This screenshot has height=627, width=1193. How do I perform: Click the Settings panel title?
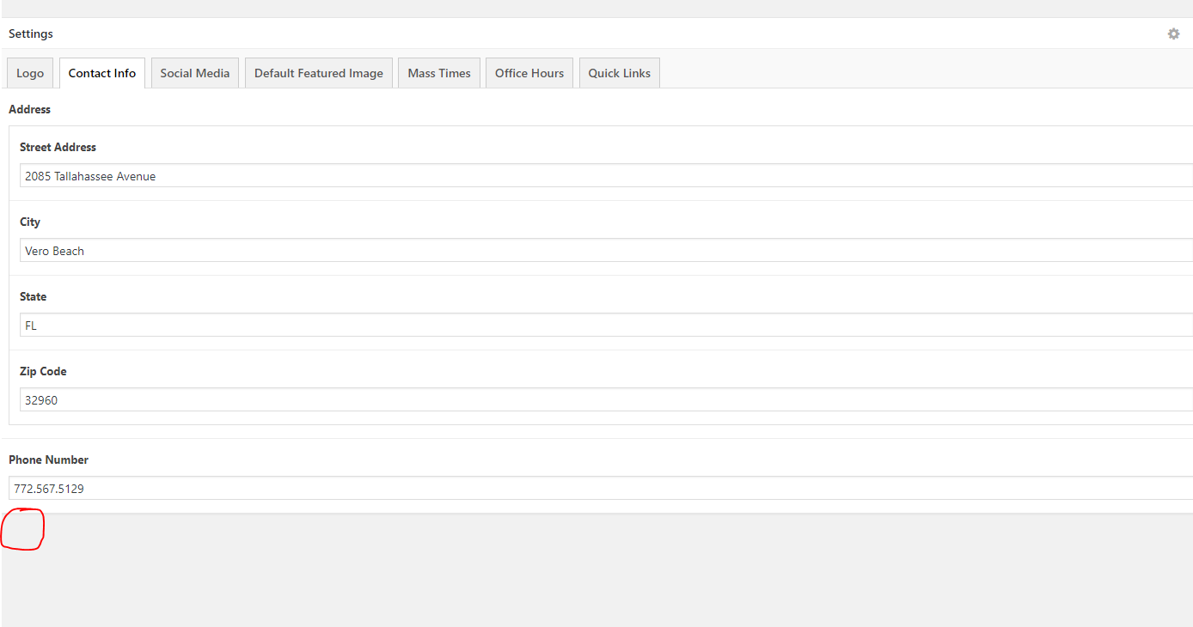(31, 33)
